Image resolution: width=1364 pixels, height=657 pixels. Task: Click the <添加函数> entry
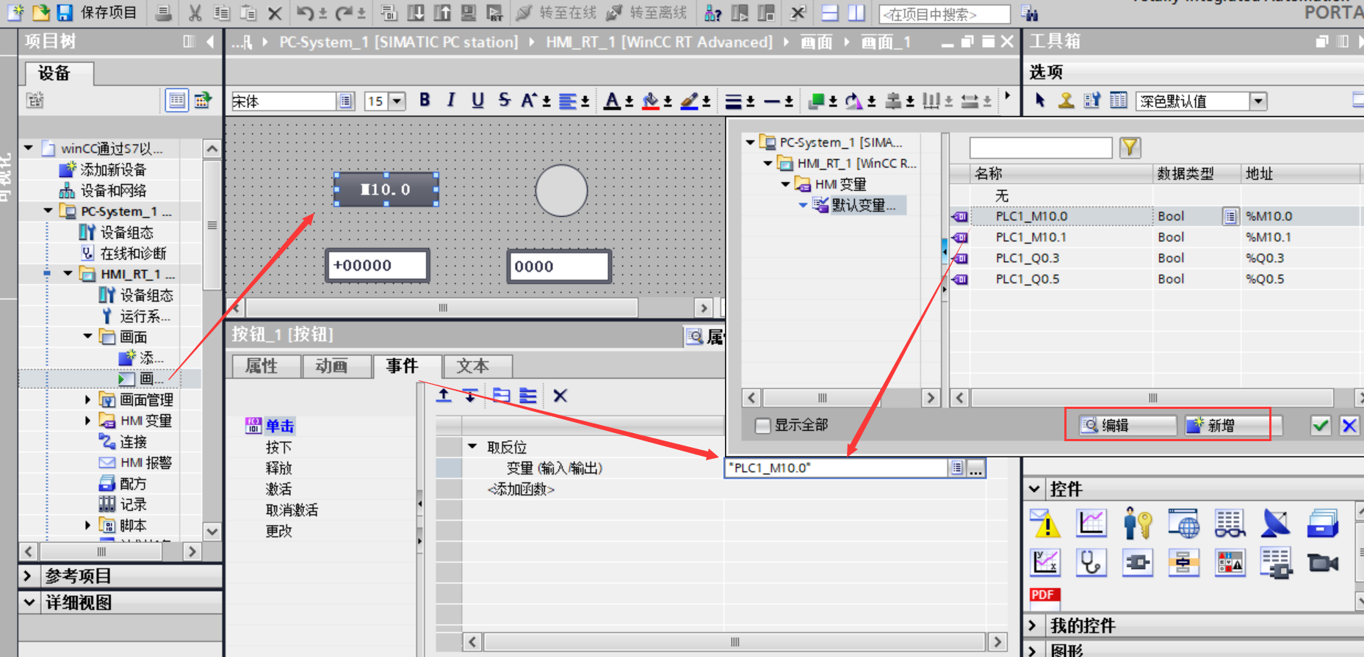[x=521, y=490]
